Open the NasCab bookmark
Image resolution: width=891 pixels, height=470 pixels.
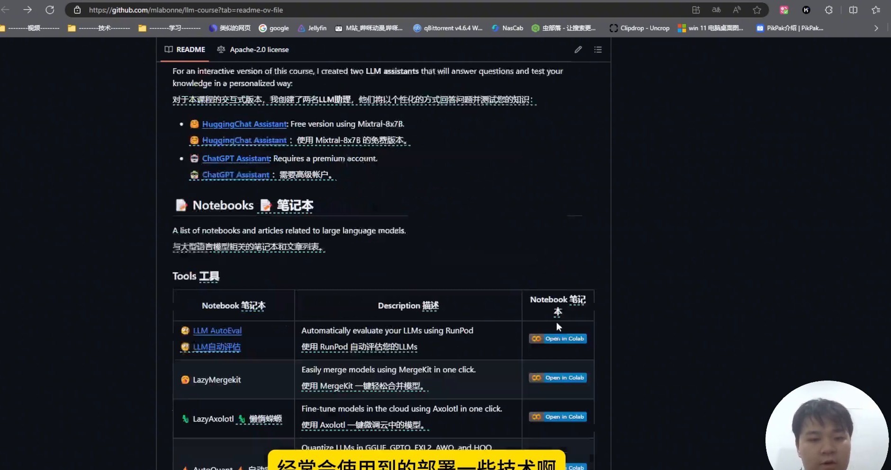pyautogui.click(x=507, y=28)
